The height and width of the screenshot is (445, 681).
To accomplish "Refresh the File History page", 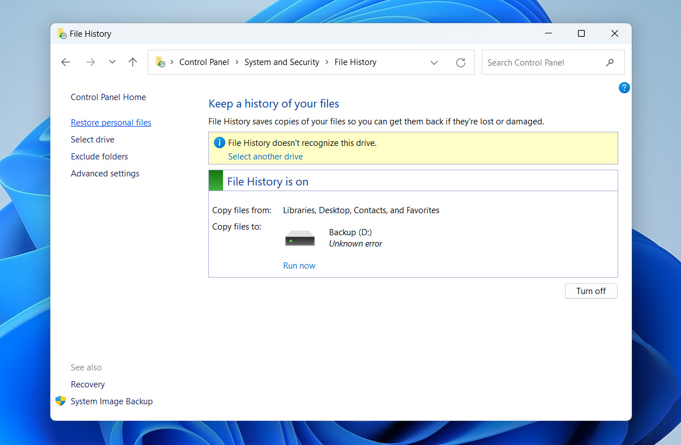I will [461, 63].
